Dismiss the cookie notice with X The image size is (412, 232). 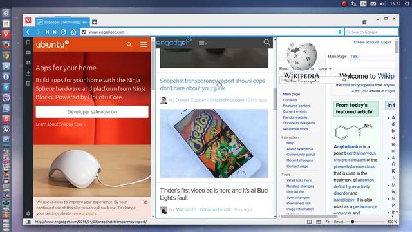[145, 202]
